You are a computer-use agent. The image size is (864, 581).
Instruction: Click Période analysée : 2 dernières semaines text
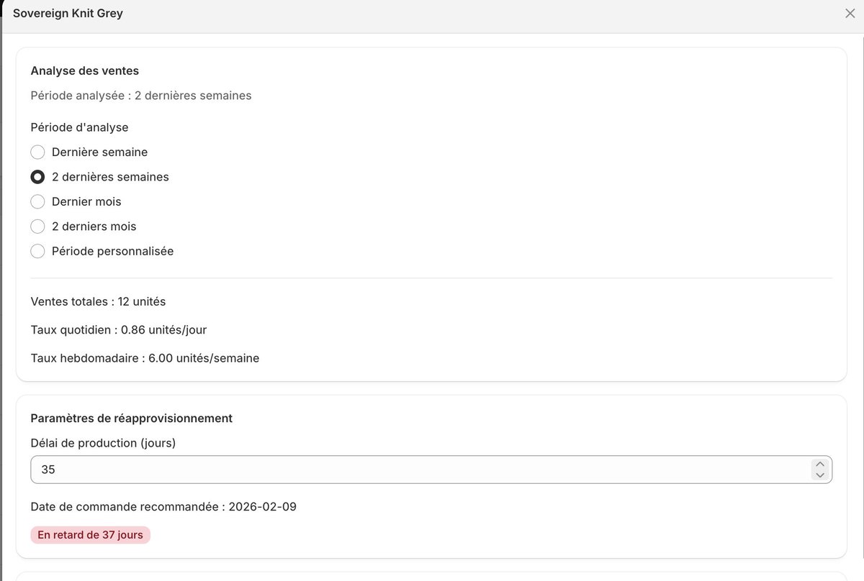(x=141, y=95)
